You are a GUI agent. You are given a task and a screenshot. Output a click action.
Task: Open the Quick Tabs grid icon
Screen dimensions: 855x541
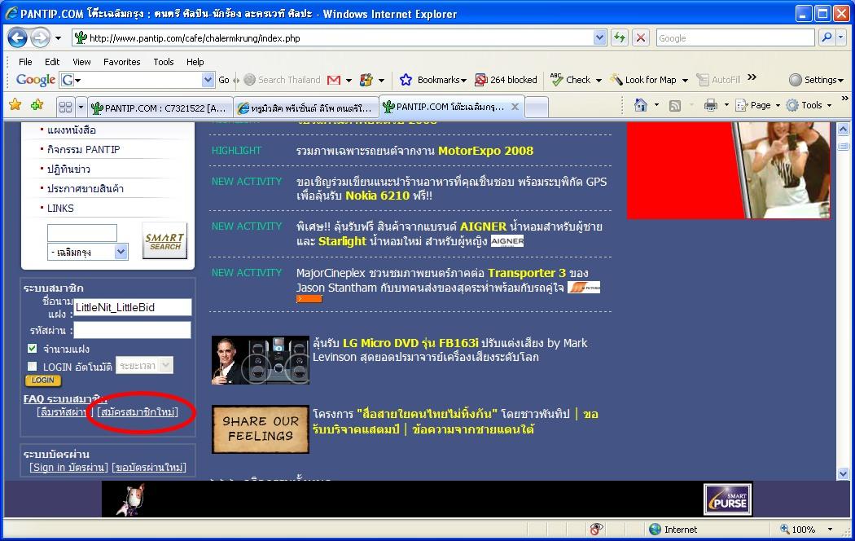(x=65, y=107)
